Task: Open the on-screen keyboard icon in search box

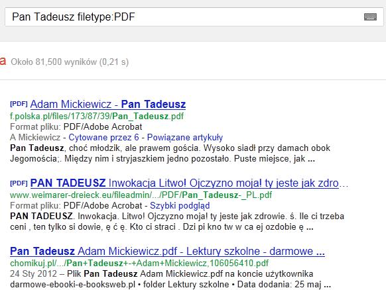Action: 370,17
